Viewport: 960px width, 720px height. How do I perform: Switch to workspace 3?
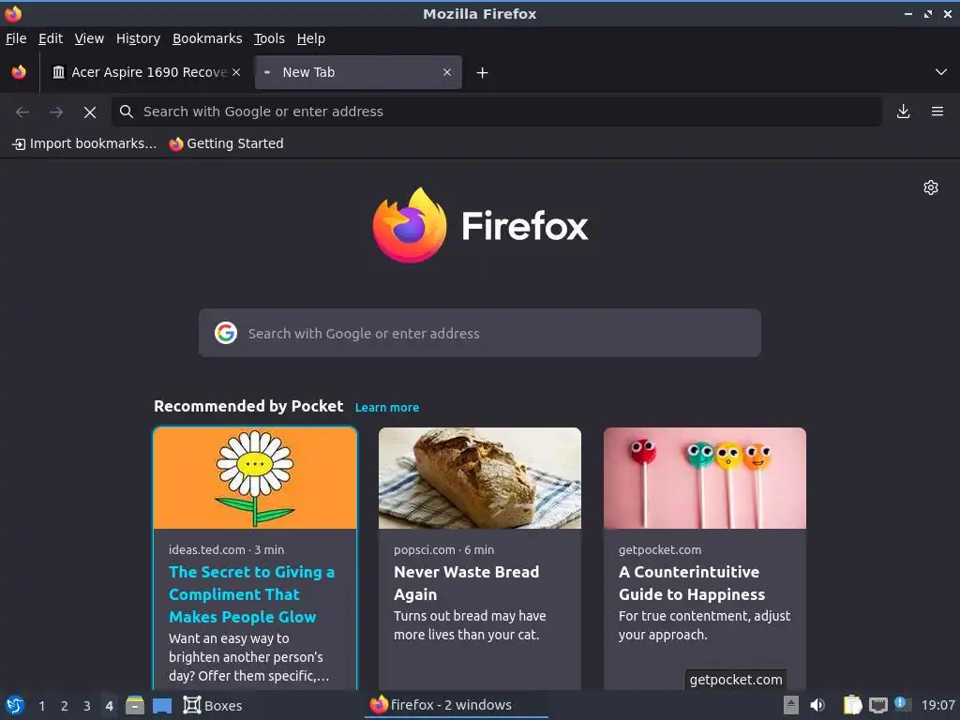87,706
